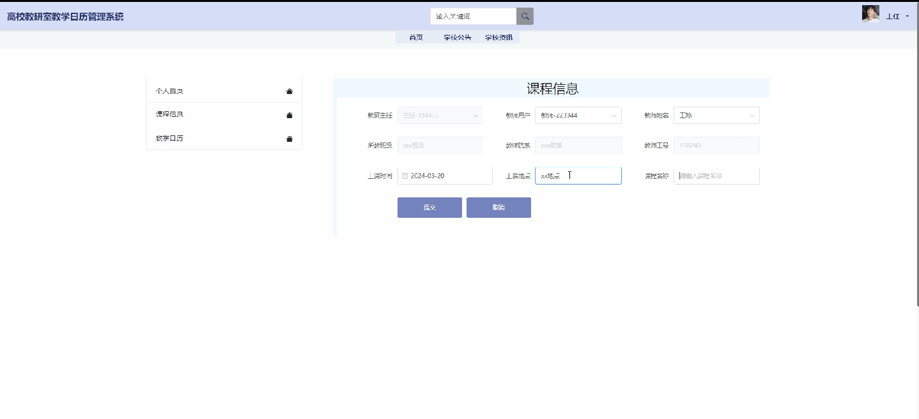This screenshot has height=419, width=919.
Task: Click the 提交 submit button
Action: (429, 207)
